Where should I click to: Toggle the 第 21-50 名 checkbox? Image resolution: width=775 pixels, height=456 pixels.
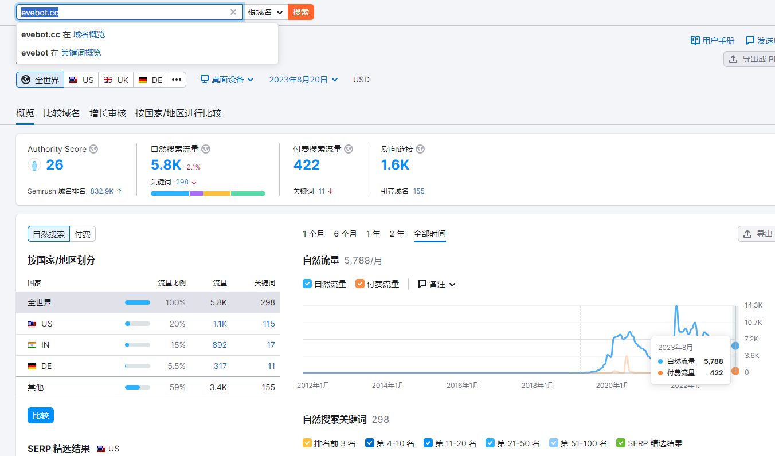(x=490, y=443)
